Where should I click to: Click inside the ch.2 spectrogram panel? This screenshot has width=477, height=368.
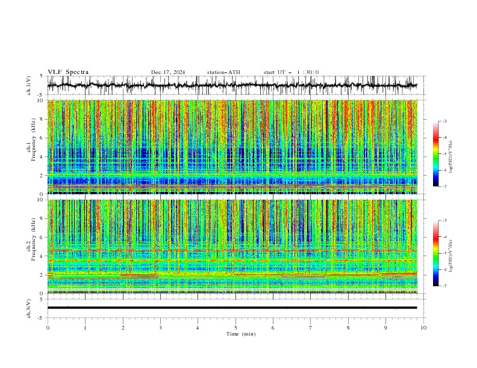pos(232,247)
